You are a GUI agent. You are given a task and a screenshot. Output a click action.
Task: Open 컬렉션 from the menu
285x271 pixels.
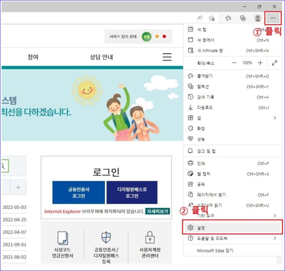[x=232, y=87]
